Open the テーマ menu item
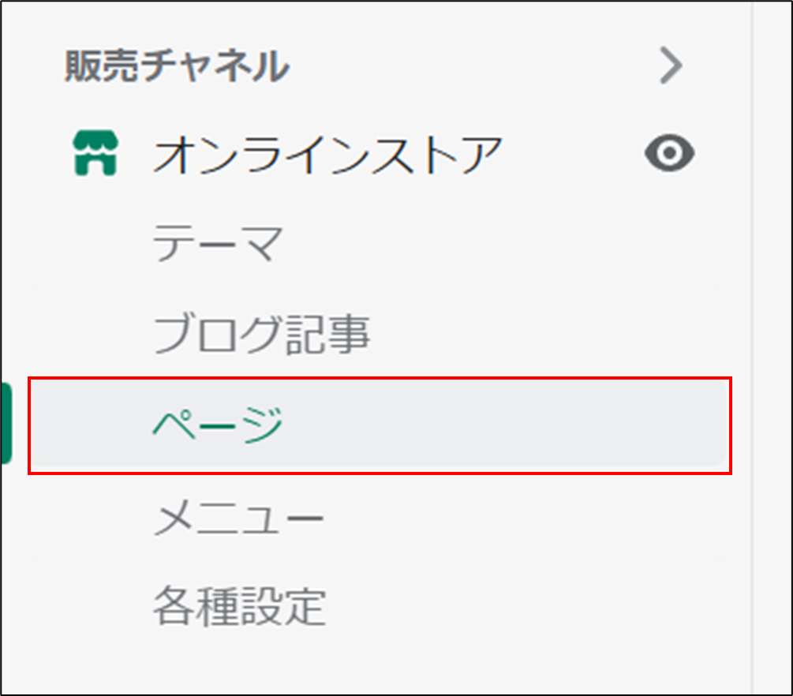The image size is (793, 696). (x=218, y=243)
